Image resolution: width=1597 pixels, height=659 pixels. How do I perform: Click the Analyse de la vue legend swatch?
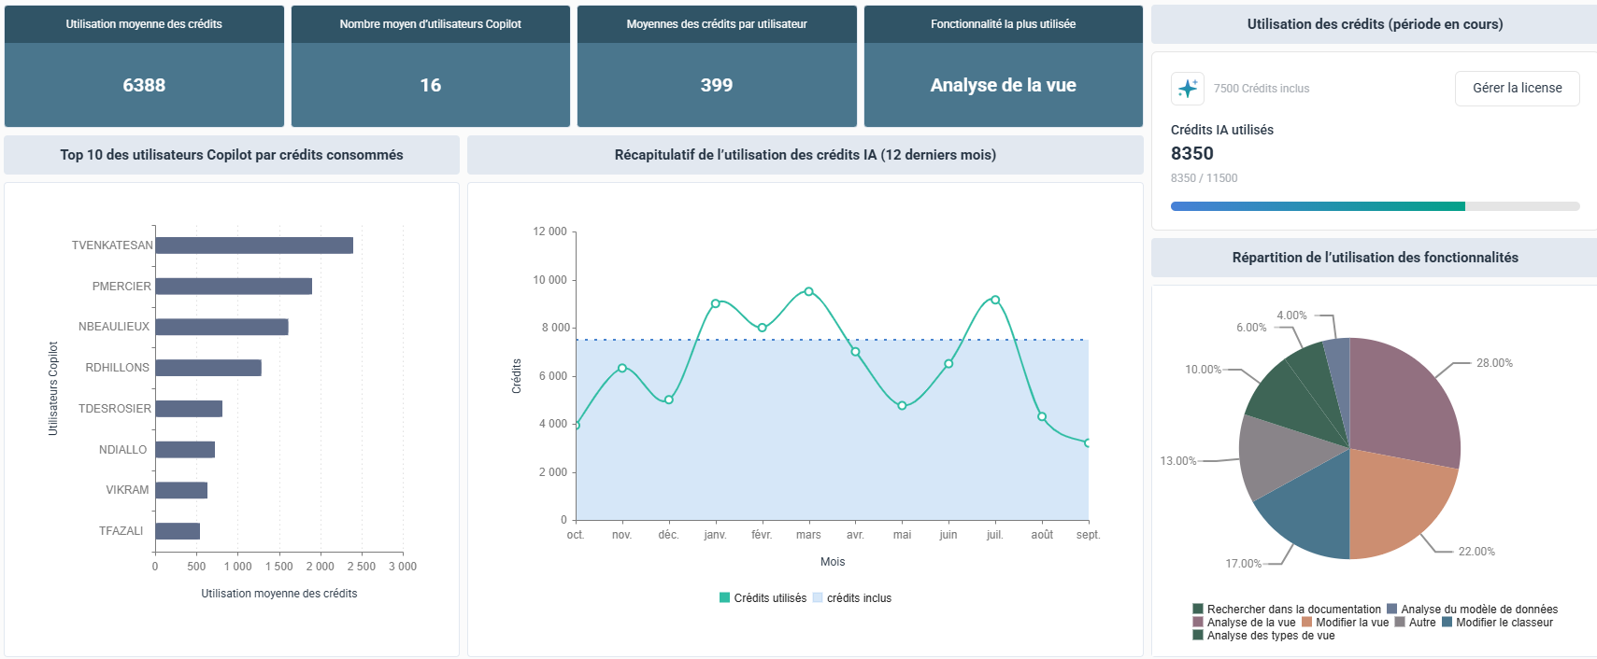coord(1198,623)
